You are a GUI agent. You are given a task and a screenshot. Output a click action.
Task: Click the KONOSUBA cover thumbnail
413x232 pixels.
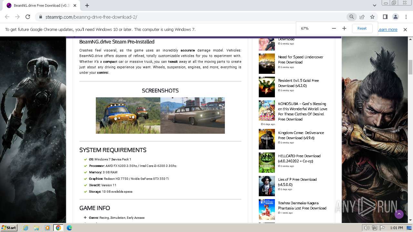tap(267, 111)
